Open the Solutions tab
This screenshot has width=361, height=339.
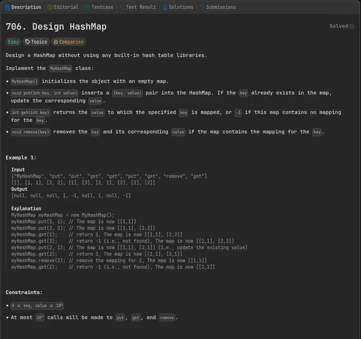tap(178, 7)
